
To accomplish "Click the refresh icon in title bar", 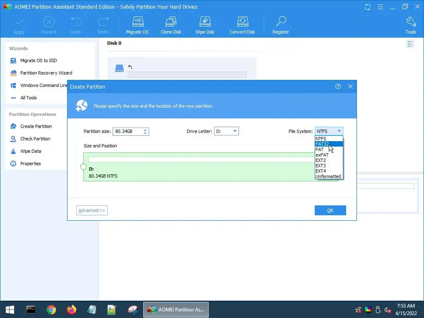I will point(368,7).
